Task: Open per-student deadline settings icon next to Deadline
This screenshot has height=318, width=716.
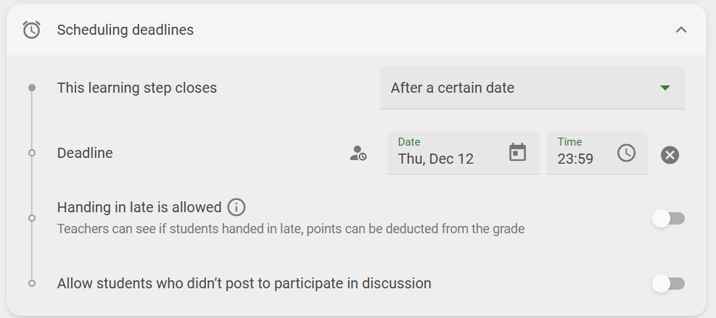Action: 358,153
